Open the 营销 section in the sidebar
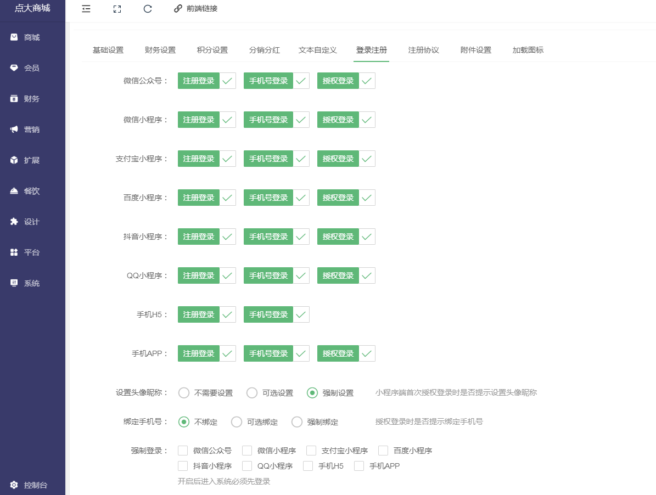The image size is (656, 495). [x=32, y=129]
